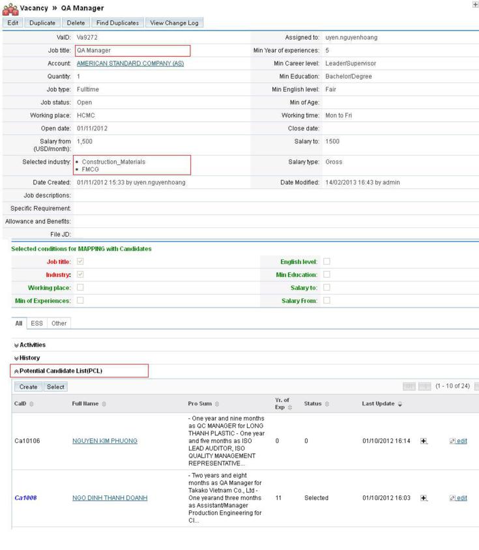Switch to the Other tab
The height and width of the screenshot is (550, 479).
[x=59, y=323]
